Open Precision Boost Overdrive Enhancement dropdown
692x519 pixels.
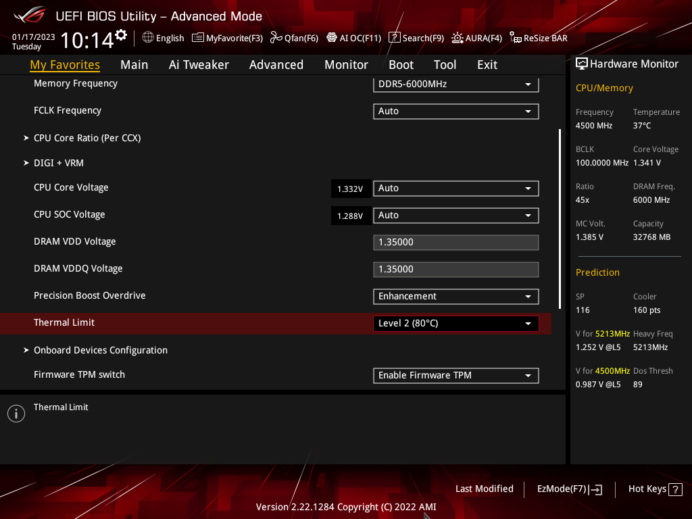[x=456, y=297]
